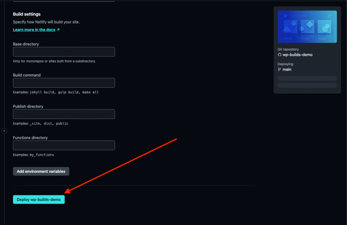347x225 pixels.
Task: Click the main branch name under Deploying
Action: coord(287,69)
